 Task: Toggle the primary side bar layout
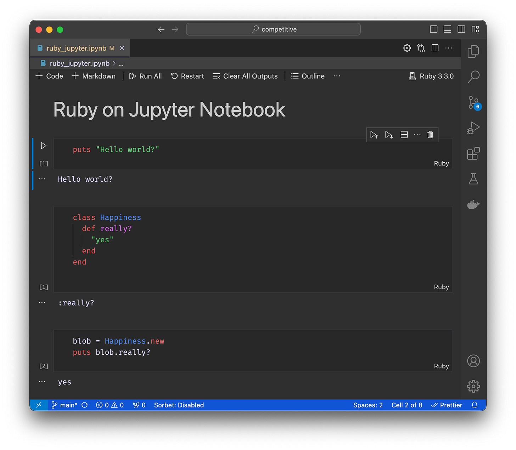coord(433,29)
